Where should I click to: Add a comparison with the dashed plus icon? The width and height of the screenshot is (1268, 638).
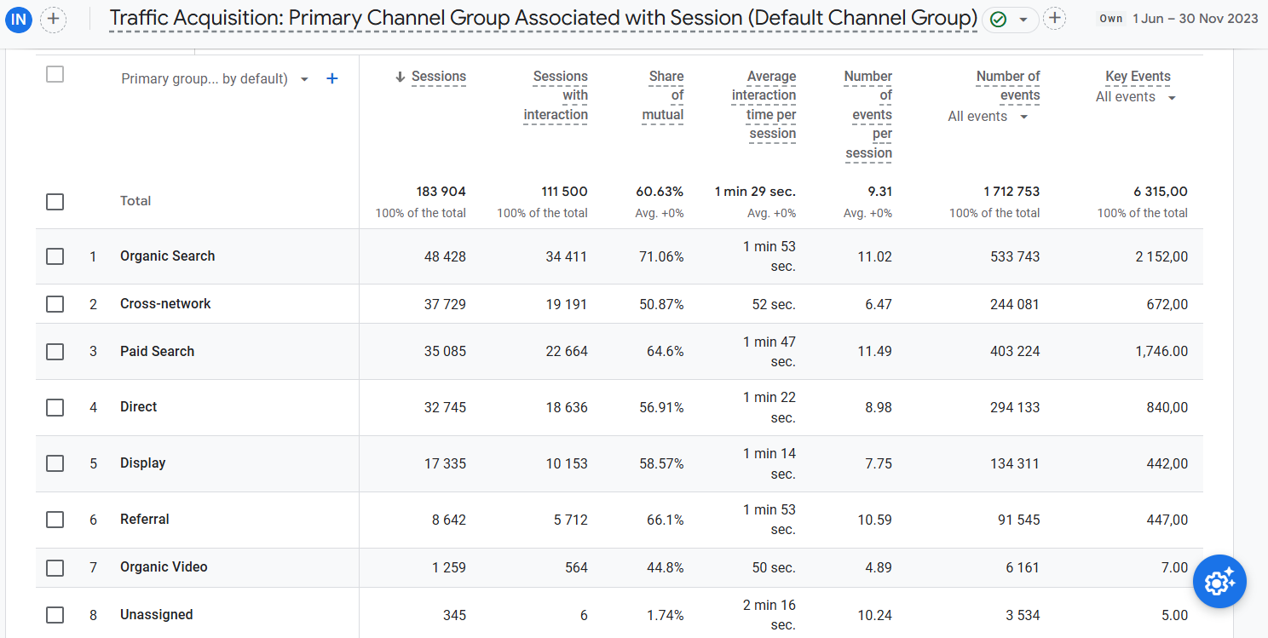click(53, 18)
